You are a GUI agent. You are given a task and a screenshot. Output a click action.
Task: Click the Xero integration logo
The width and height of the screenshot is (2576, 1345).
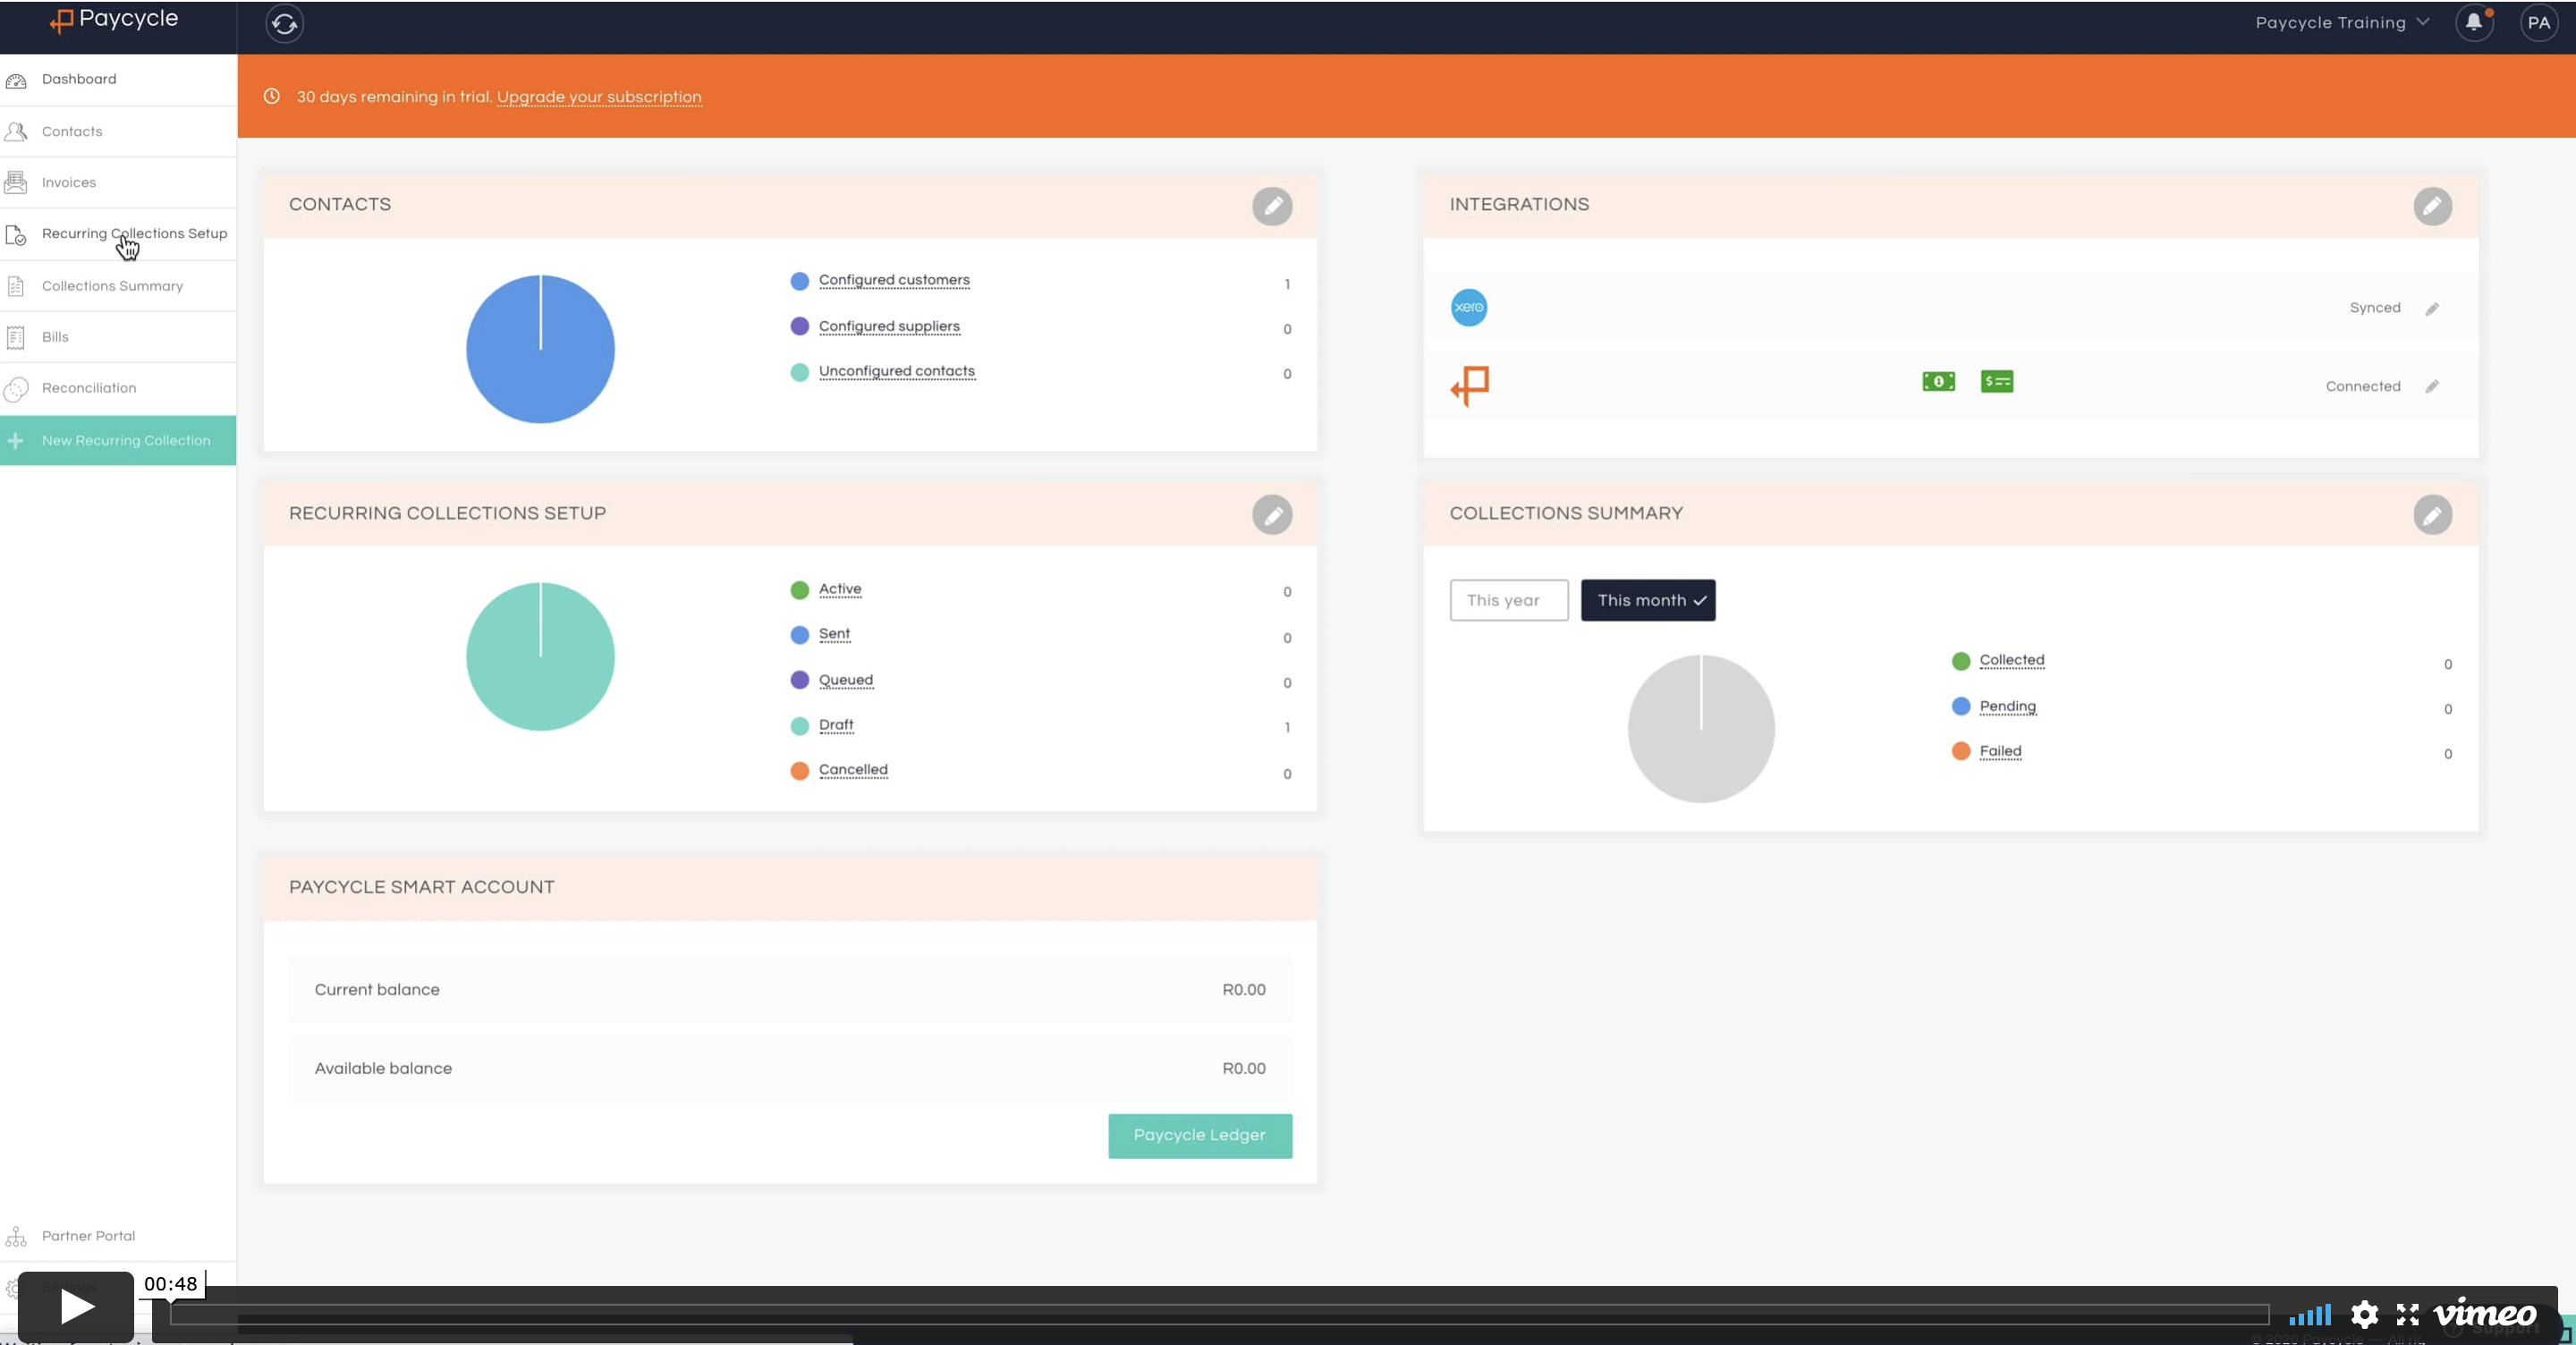click(x=1469, y=307)
